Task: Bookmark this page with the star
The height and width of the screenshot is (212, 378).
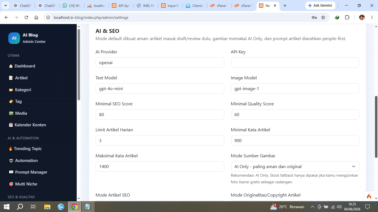Action: (x=323, y=17)
